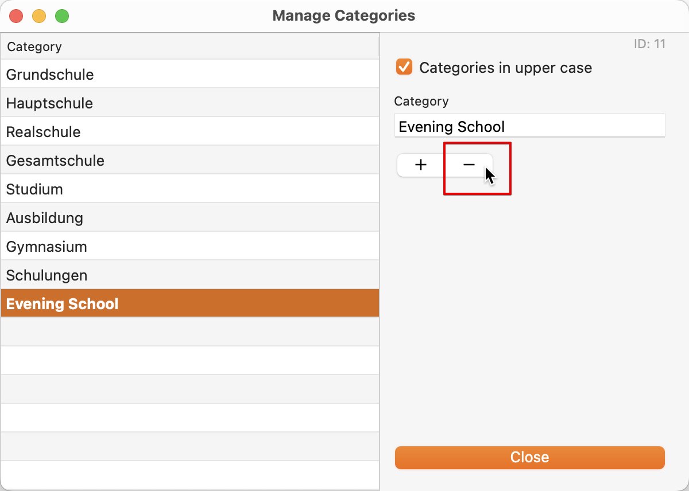
Task: Select the Studium category row
Action: (189, 189)
